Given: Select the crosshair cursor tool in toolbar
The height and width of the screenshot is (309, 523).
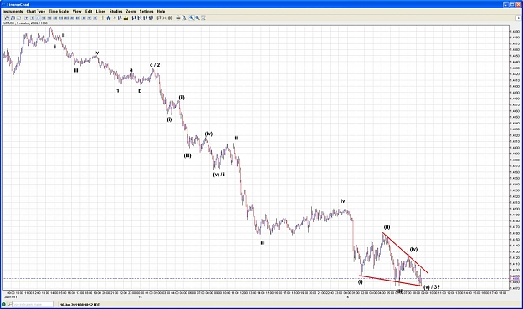Looking at the screenshot, I should point(103,18).
